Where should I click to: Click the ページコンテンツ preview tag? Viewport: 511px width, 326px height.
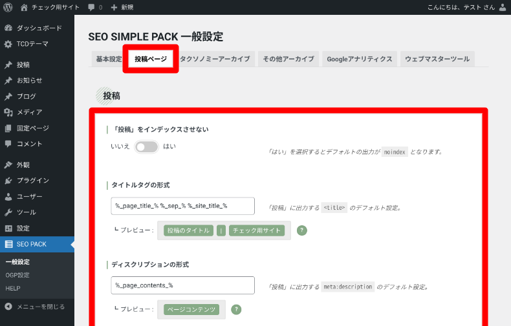coord(191,309)
